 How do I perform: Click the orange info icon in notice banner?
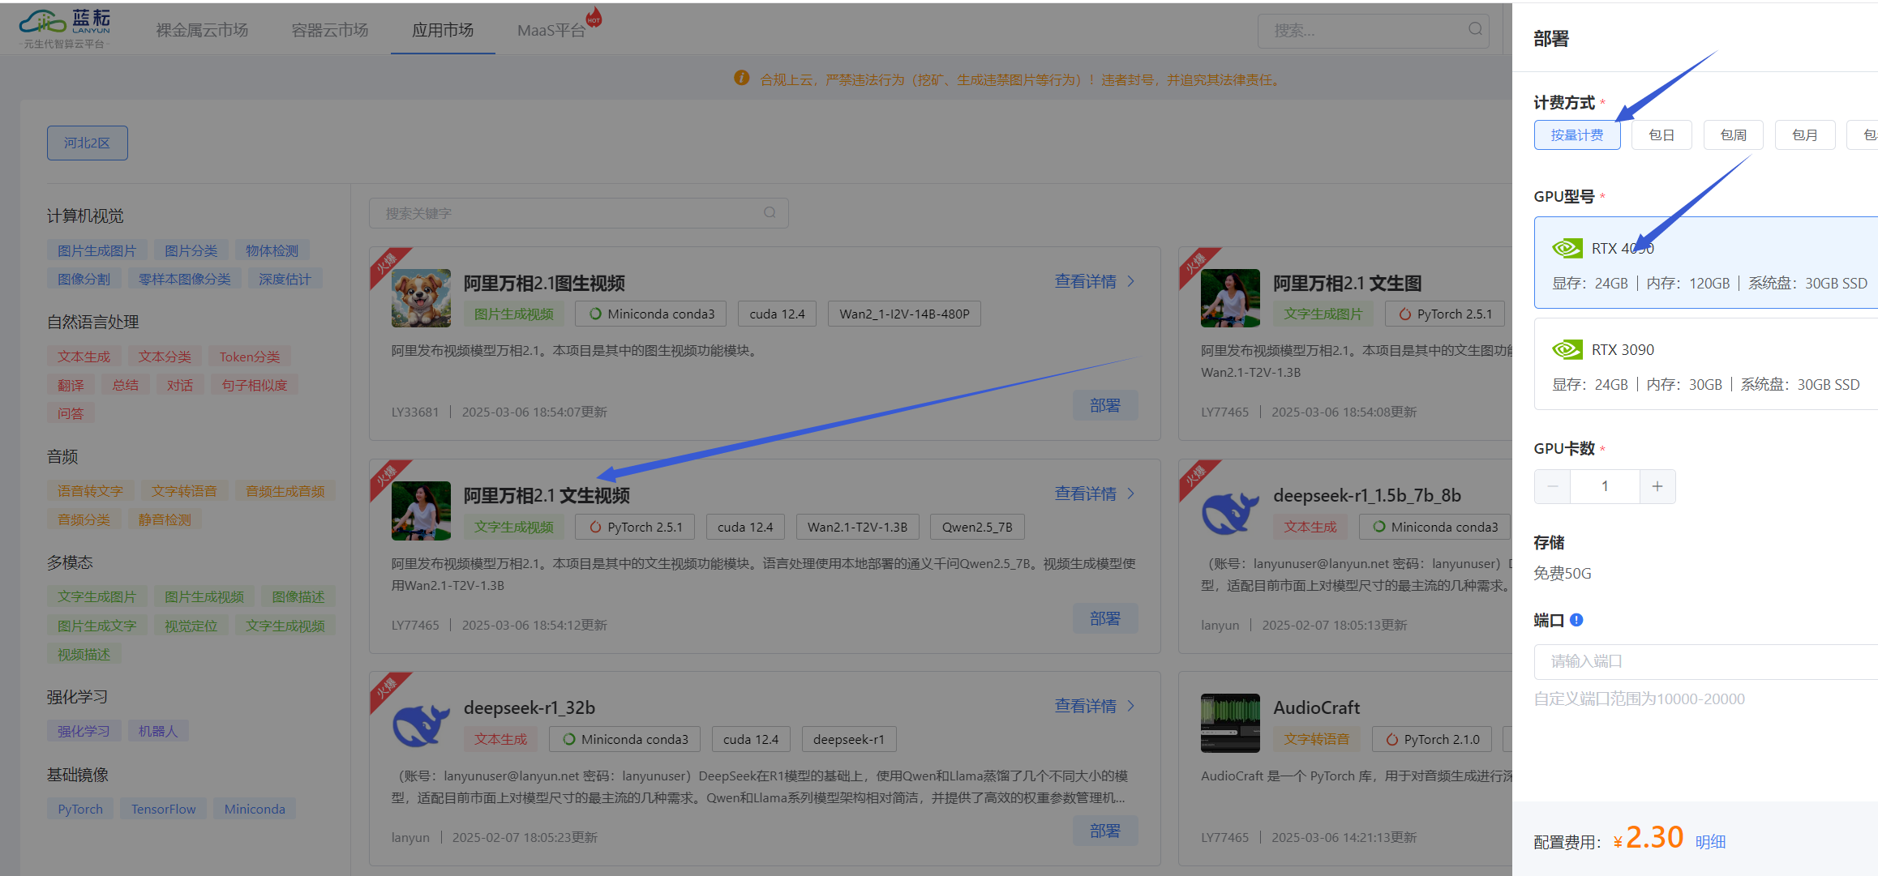[741, 78]
